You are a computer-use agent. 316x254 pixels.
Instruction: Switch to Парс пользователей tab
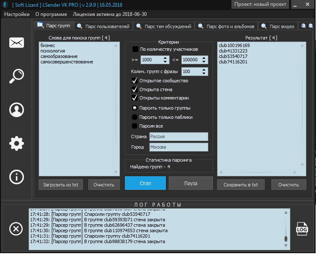click(104, 26)
